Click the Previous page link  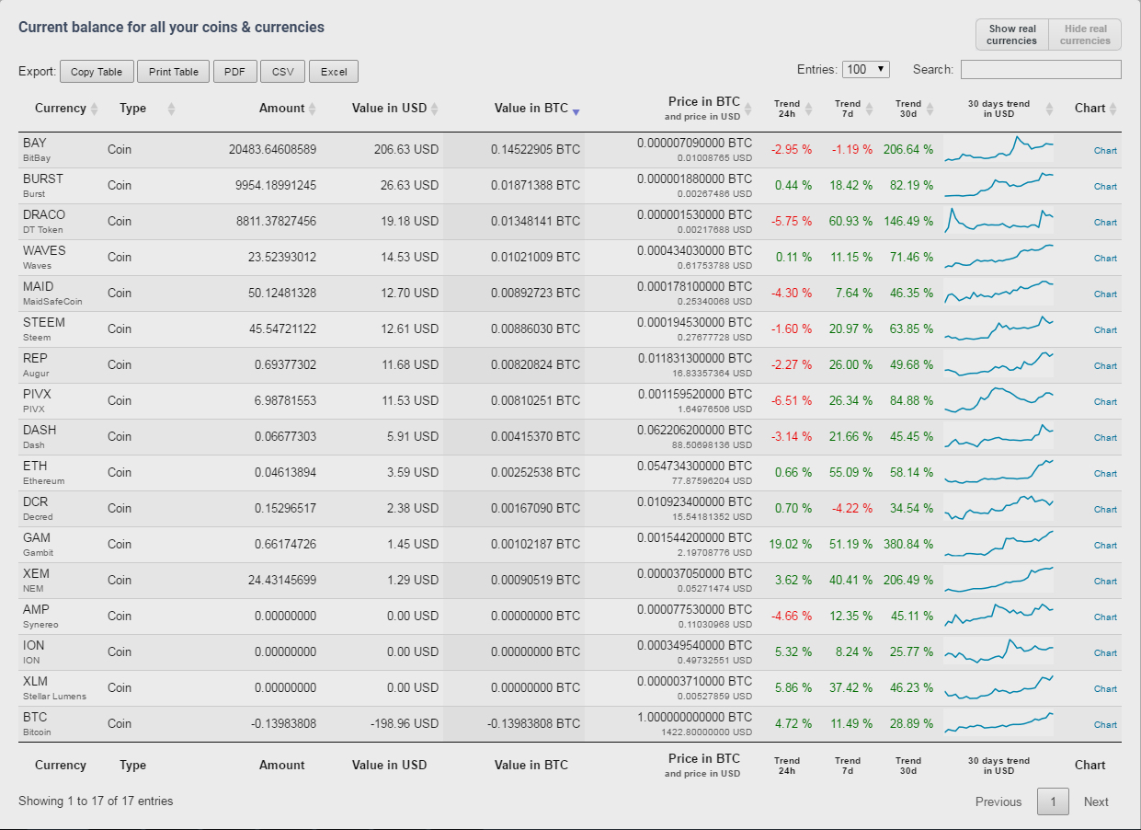click(998, 801)
